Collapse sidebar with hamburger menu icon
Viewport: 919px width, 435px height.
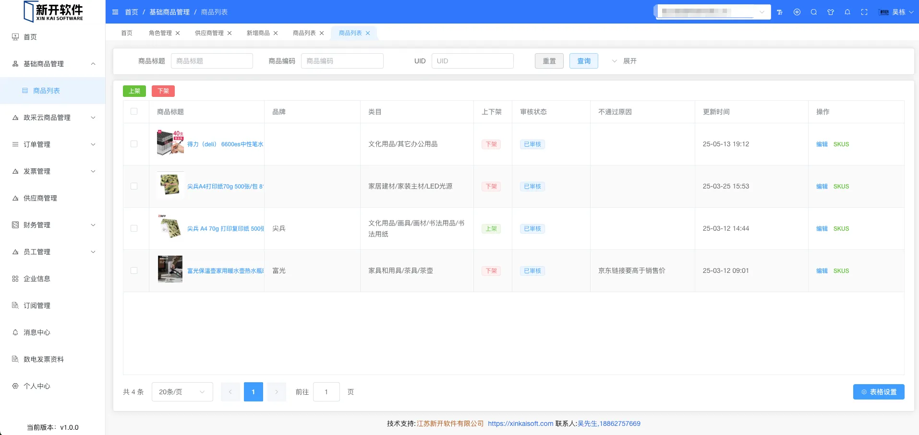[x=115, y=12]
